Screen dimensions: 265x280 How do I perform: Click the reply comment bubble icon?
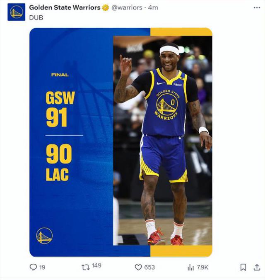(33, 267)
